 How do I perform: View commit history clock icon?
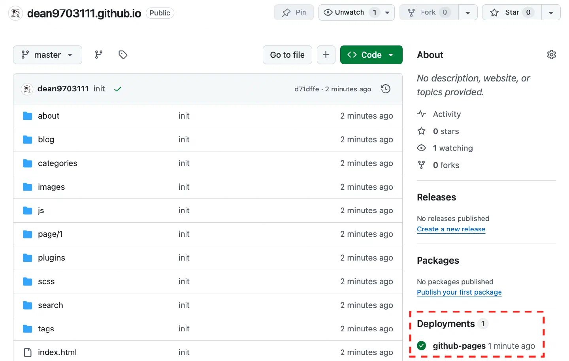(386, 89)
